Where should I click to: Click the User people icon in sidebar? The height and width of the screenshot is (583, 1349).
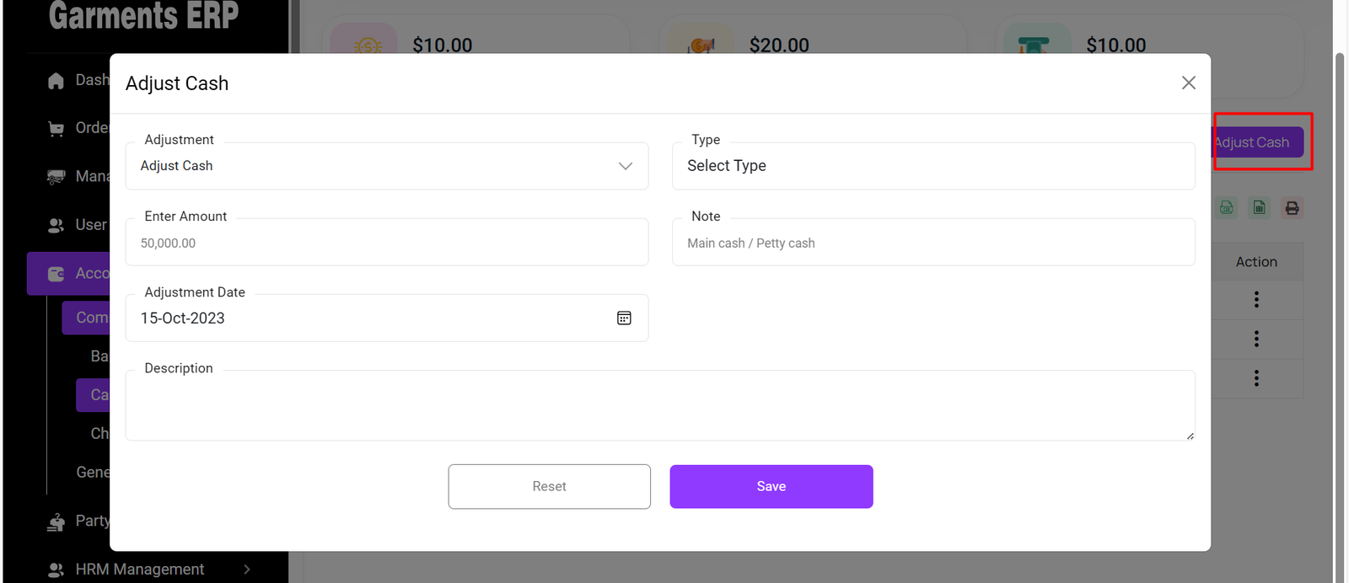click(x=56, y=226)
